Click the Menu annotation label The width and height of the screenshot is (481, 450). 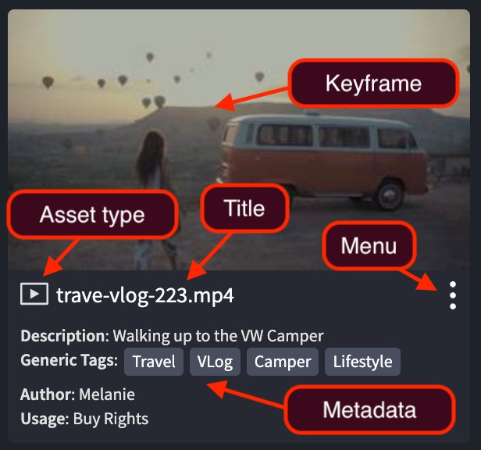click(x=369, y=245)
